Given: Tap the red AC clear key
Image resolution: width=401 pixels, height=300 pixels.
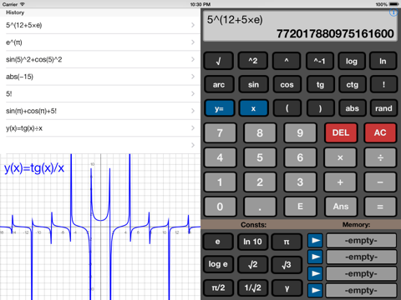Looking at the screenshot, I should (380, 132).
